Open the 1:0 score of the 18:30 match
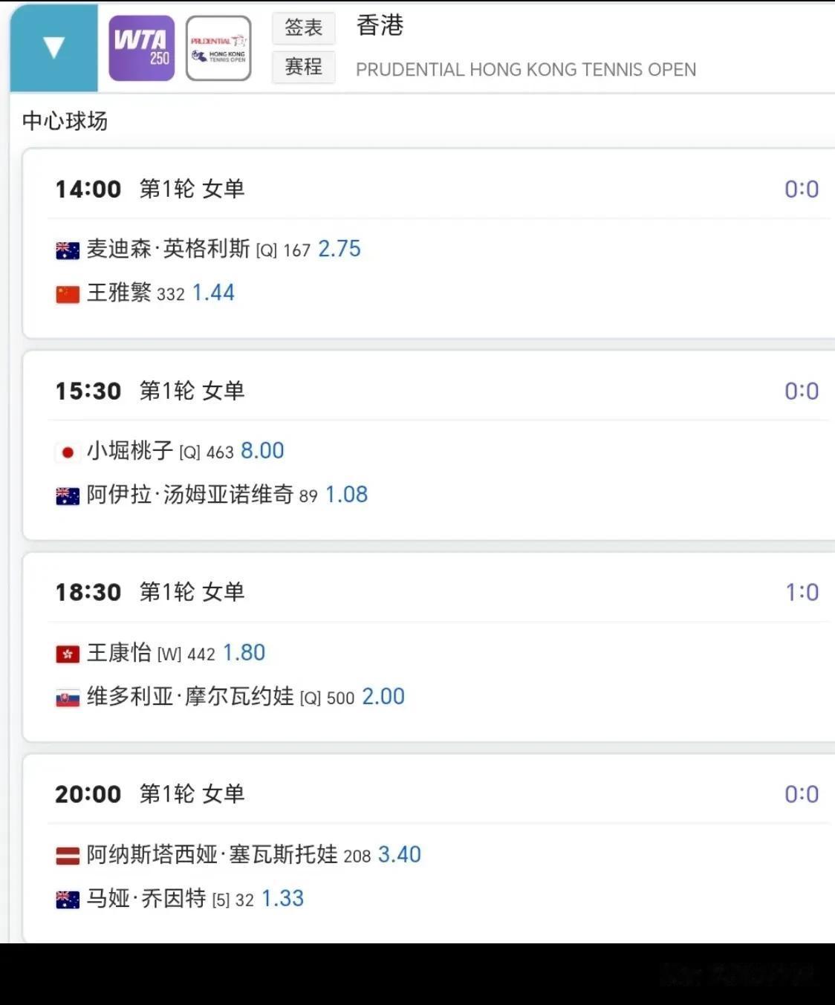This screenshot has width=835, height=1005. [802, 592]
